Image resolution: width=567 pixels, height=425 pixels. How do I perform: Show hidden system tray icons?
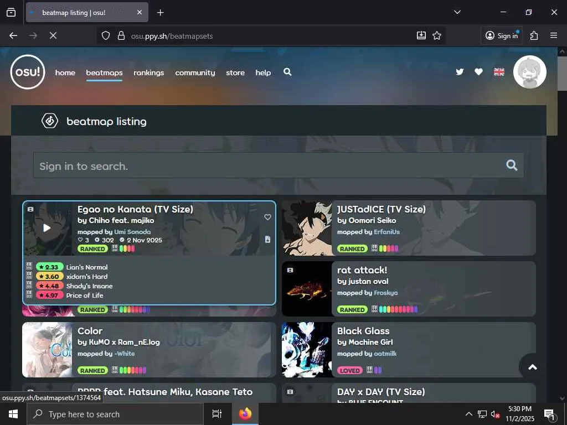point(468,414)
